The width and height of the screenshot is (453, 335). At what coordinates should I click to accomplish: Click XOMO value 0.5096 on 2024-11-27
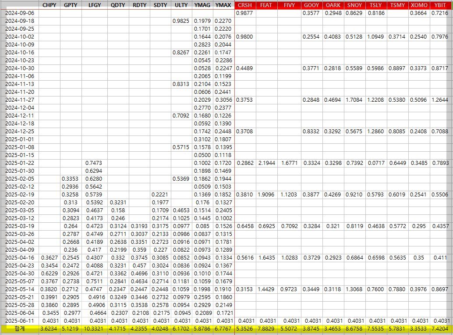pos(418,100)
